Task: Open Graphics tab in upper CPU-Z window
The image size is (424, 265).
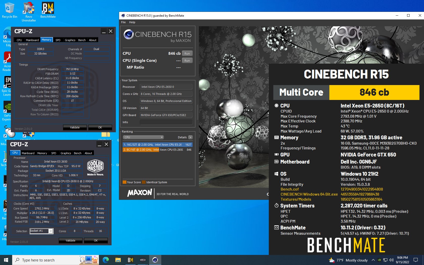Action: click(x=70, y=40)
